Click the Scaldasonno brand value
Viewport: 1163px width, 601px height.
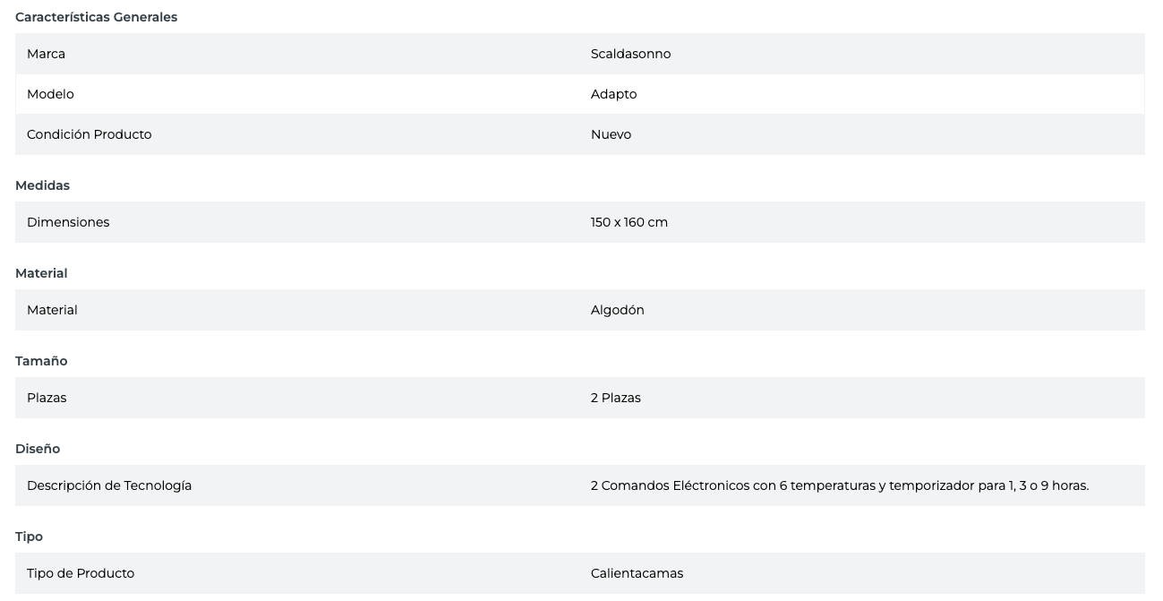(630, 54)
